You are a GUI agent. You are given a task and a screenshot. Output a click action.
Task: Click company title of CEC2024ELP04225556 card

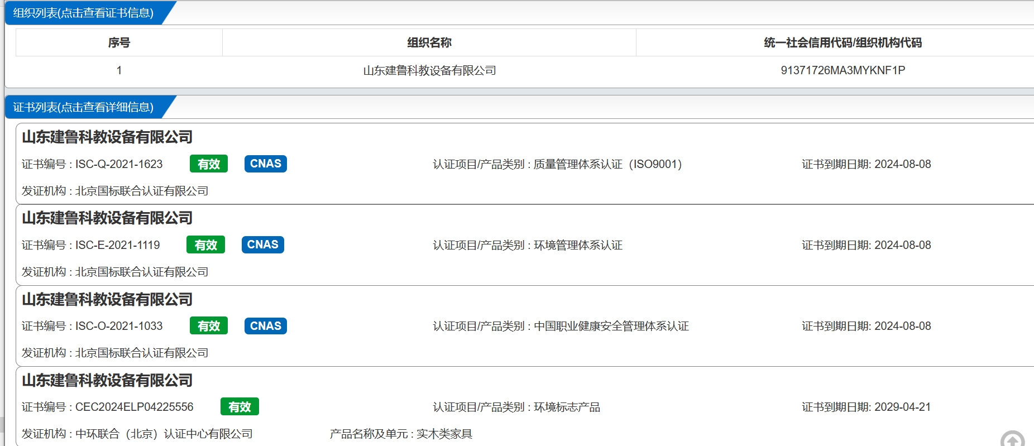[x=107, y=380]
